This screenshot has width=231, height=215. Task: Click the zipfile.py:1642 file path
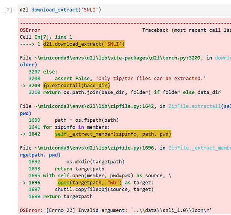coord(87,106)
